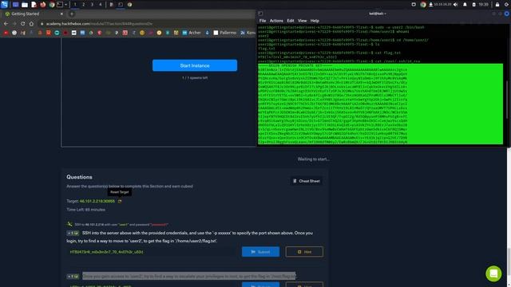
Task: Focus the academy.hackthebox.com address bar
Action: (147, 24)
